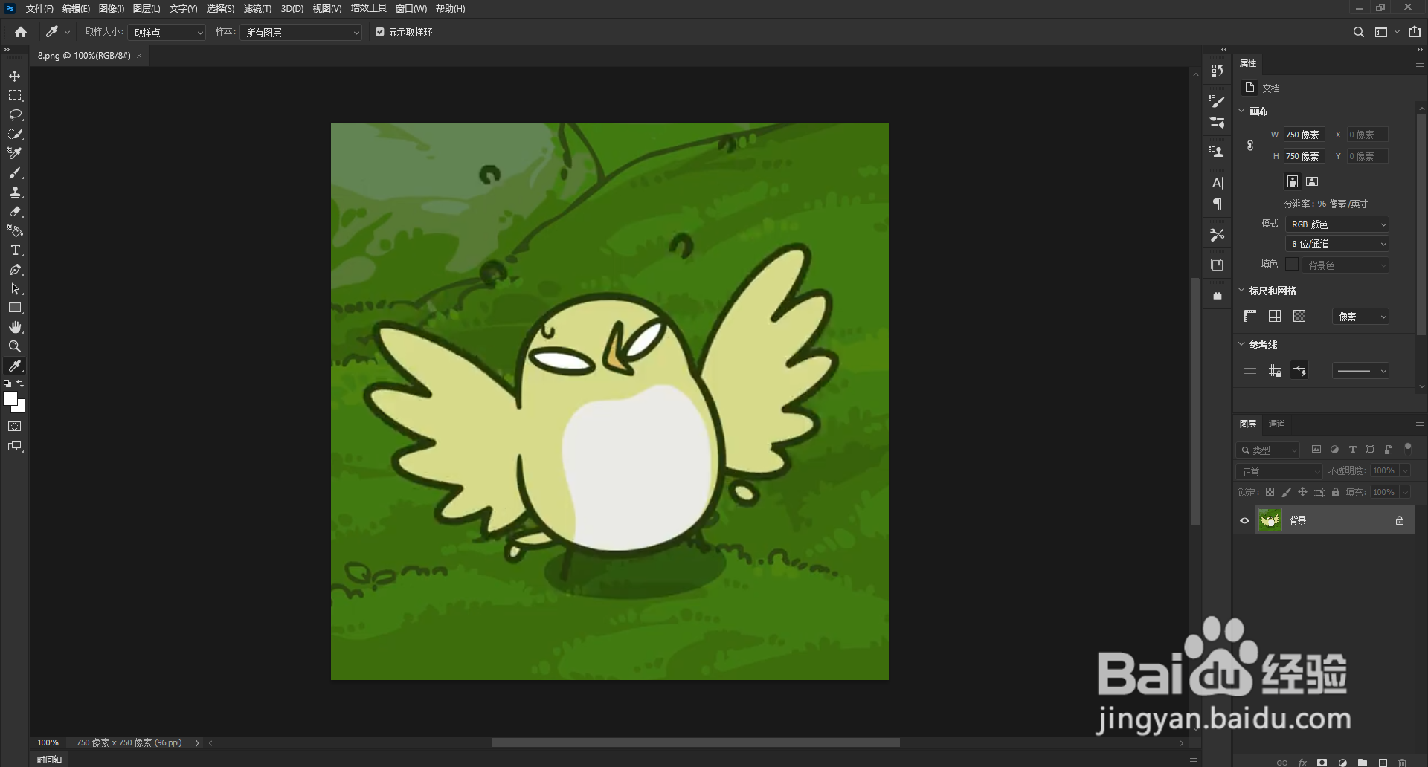
Task: Open the sample 所有图层 dropdown
Action: point(300,33)
